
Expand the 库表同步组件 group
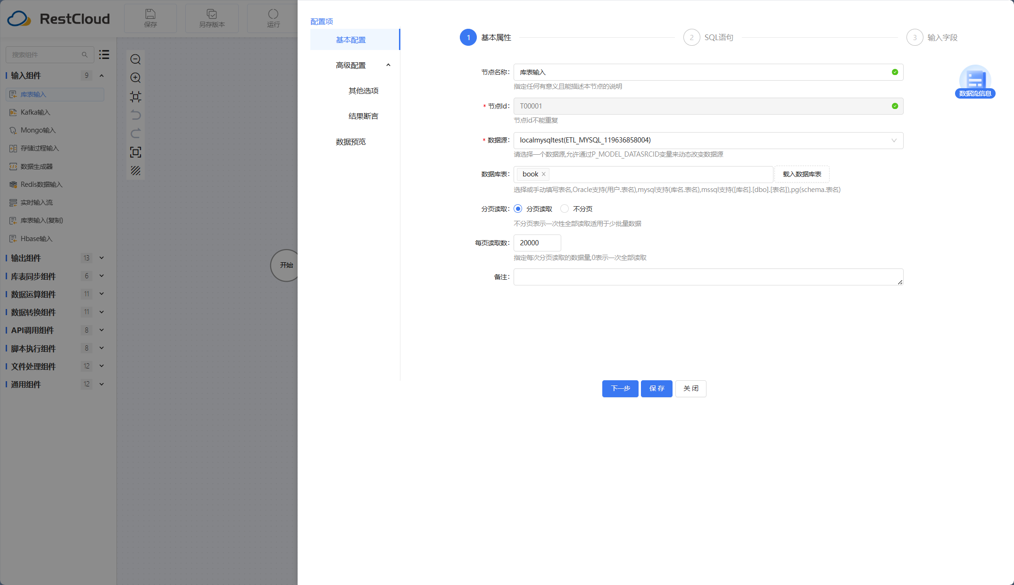pyautogui.click(x=101, y=276)
